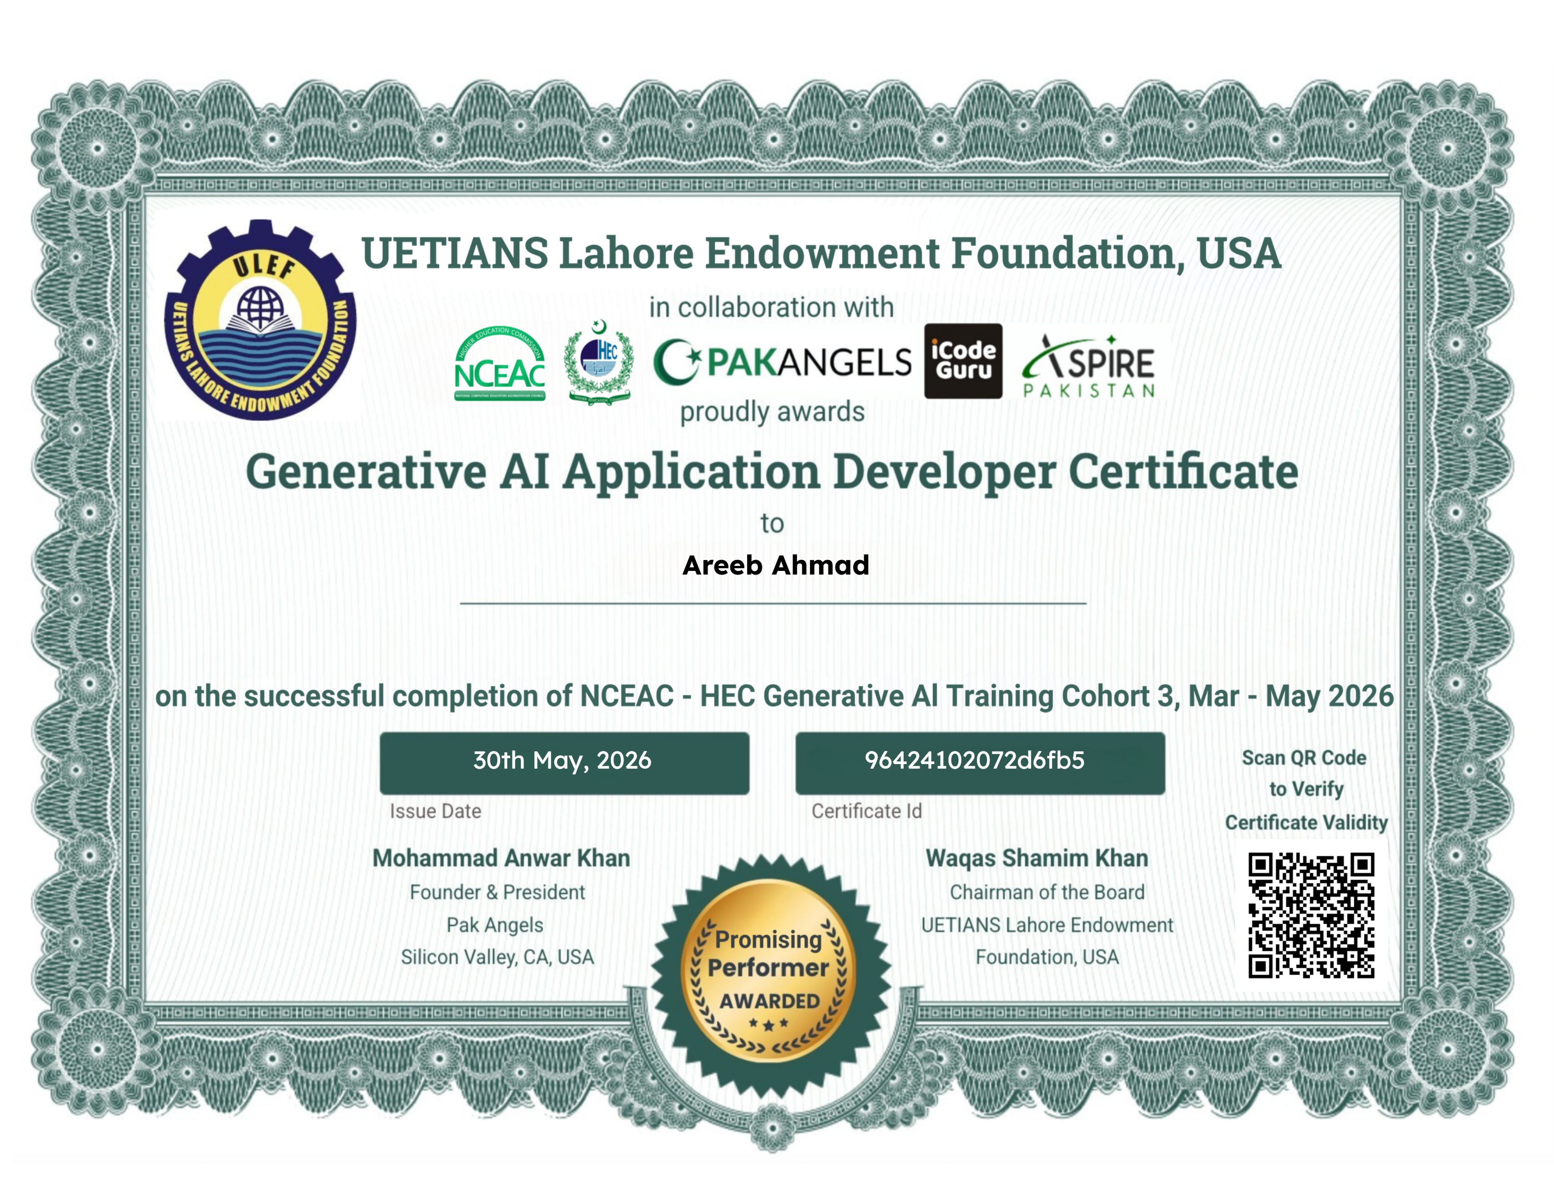Click the QR code for certificate verification
The height and width of the screenshot is (1200, 1554).
tap(1311, 915)
